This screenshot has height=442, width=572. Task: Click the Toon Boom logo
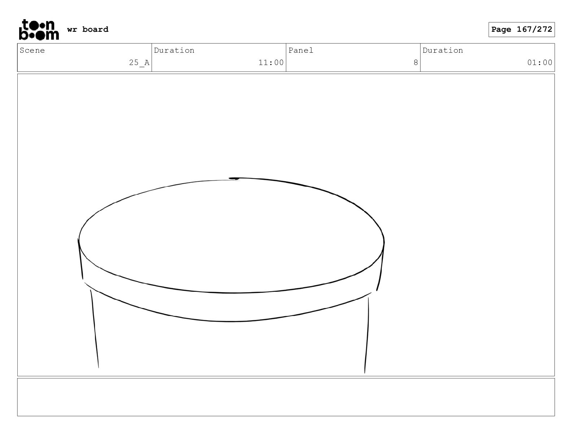point(39,30)
